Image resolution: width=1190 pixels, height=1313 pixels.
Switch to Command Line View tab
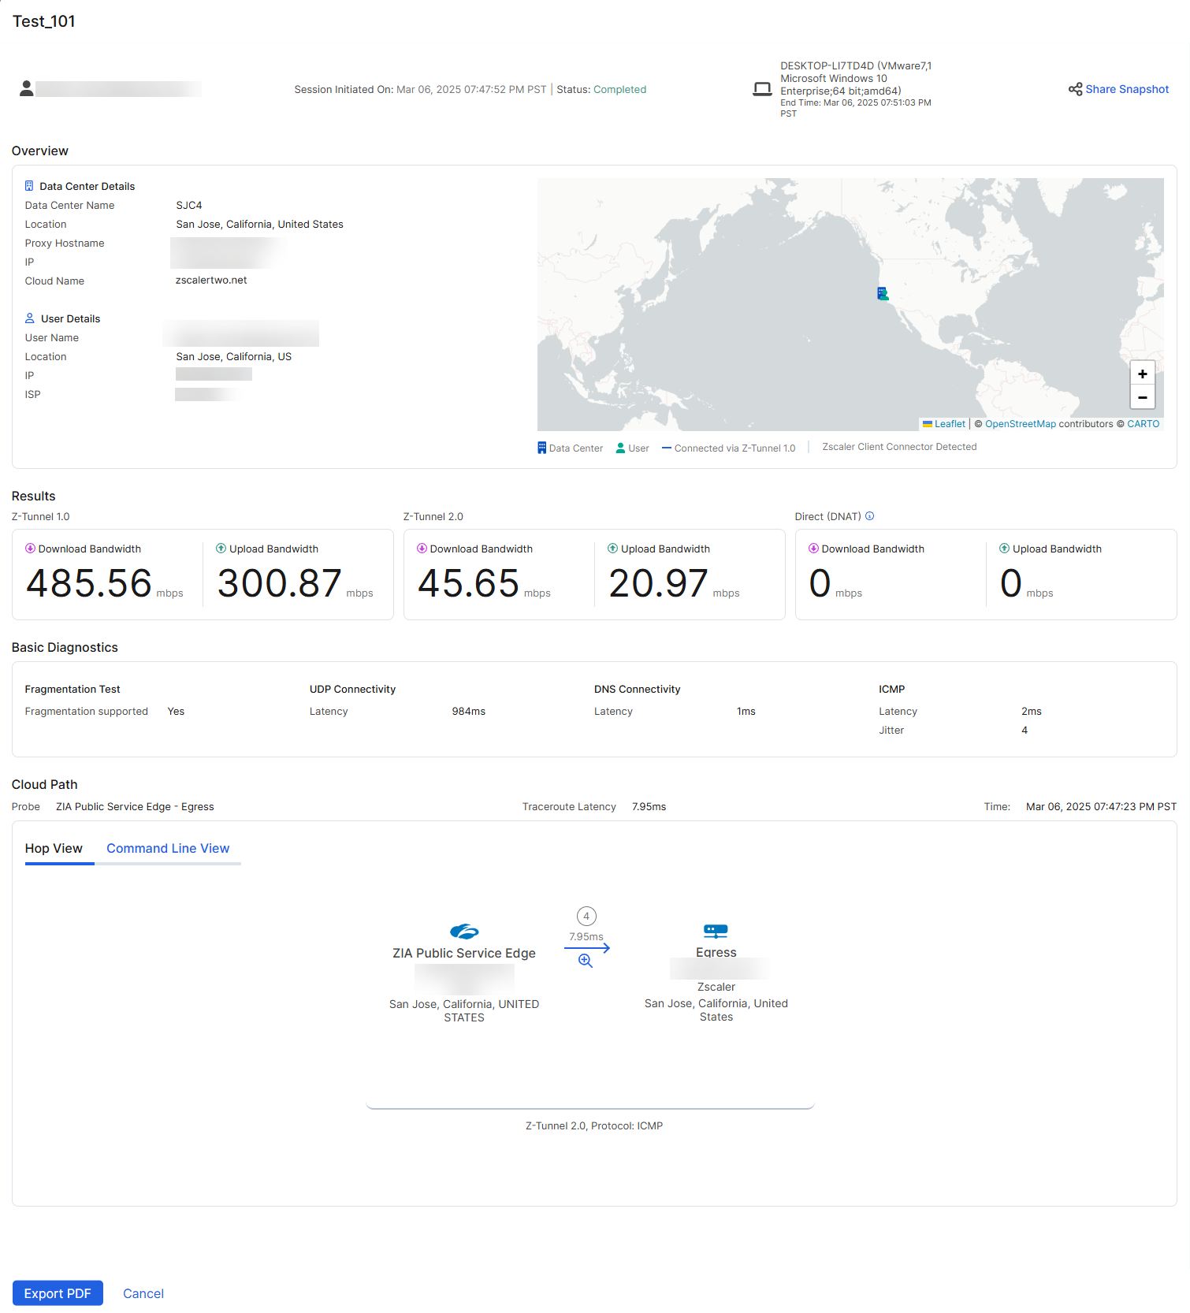point(168,848)
